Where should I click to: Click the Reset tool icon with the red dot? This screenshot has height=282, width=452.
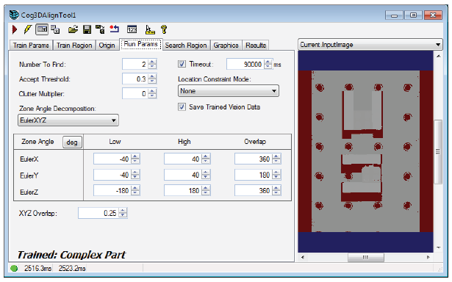click(x=115, y=29)
